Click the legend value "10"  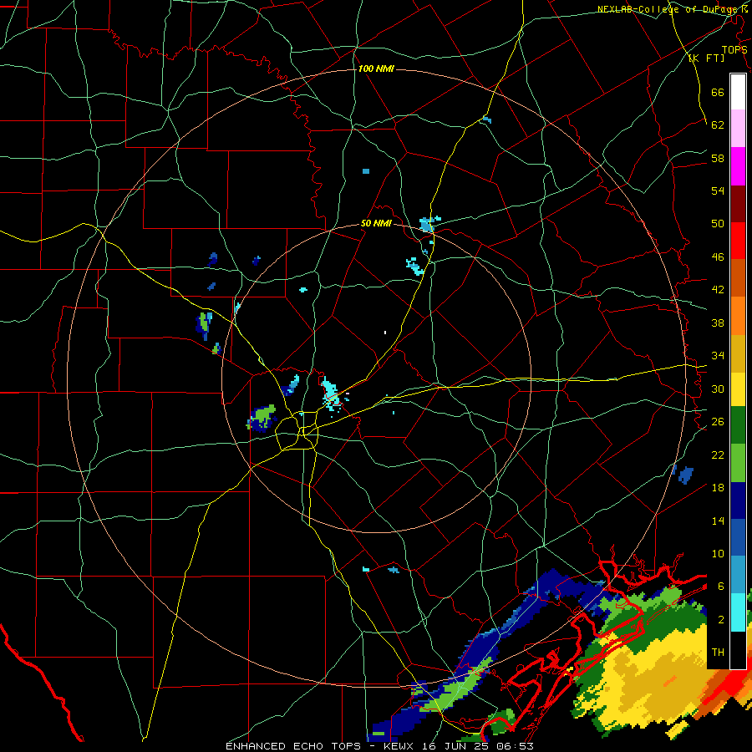[718, 553]
